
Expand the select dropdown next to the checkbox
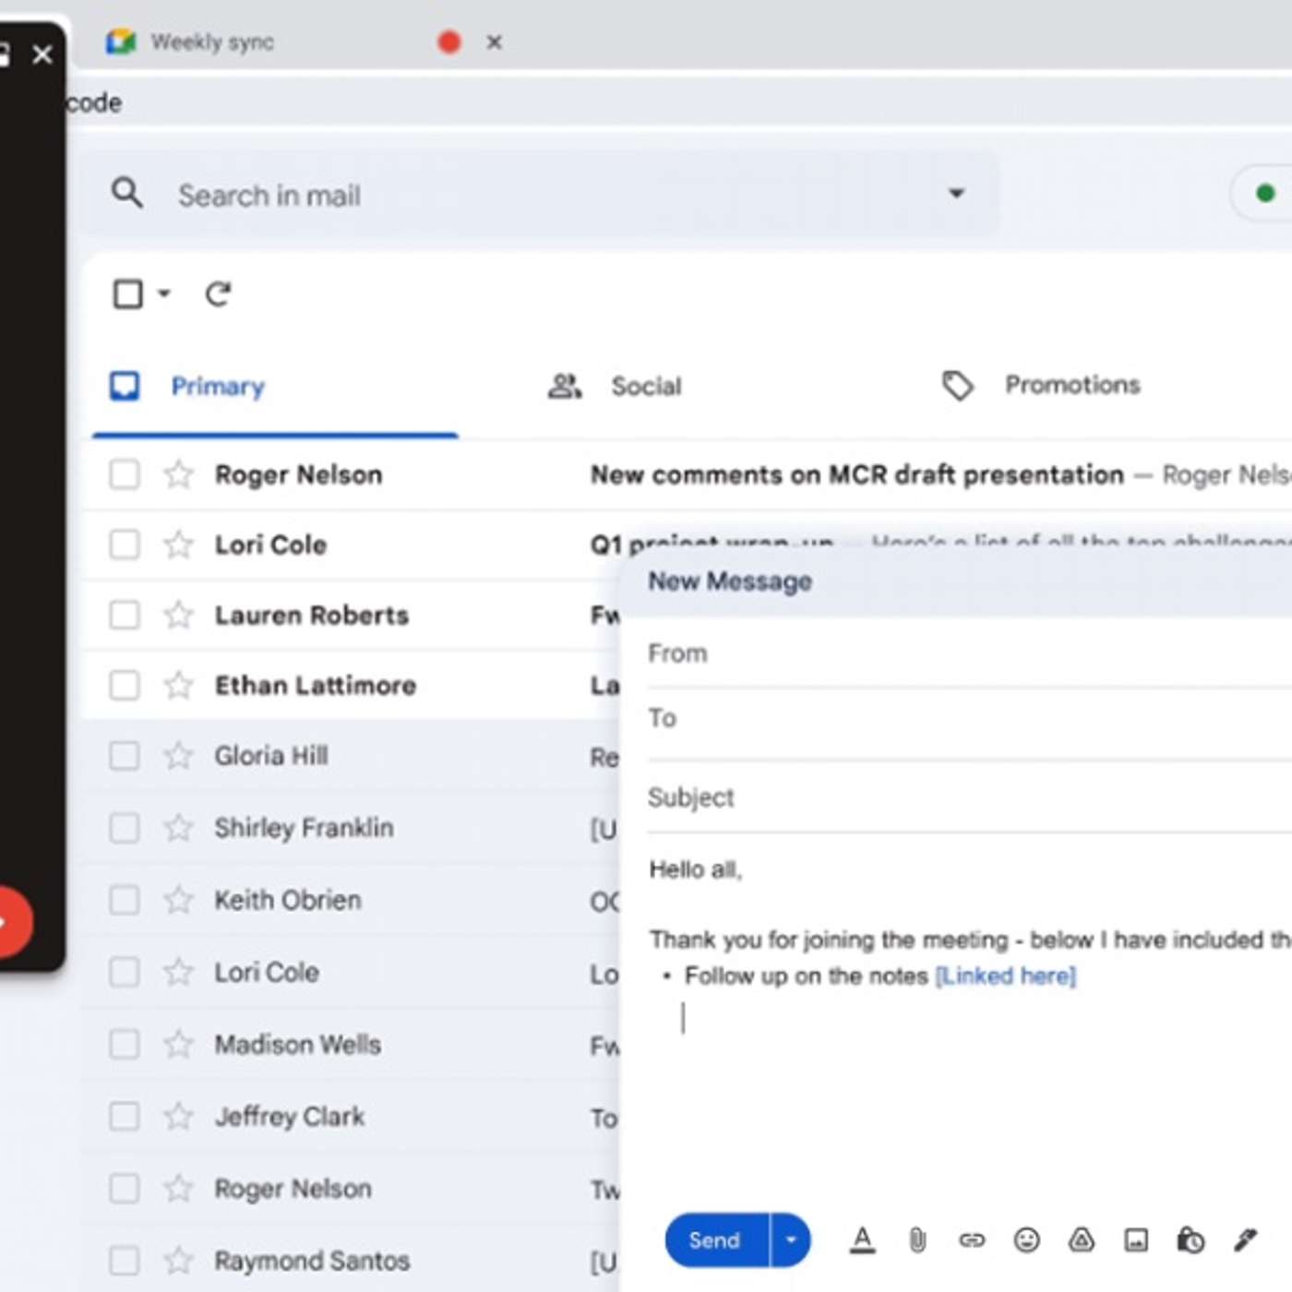[x=162, y=293]
